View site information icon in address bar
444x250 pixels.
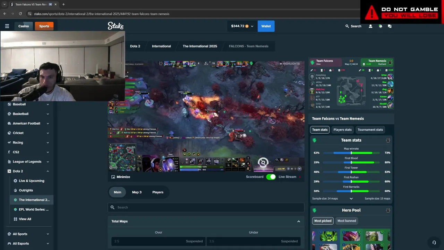click(29, 14)
